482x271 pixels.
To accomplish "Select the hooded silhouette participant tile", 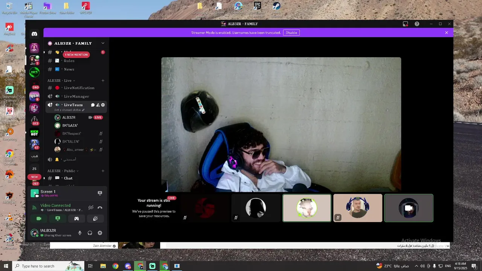I will [256, 208].
